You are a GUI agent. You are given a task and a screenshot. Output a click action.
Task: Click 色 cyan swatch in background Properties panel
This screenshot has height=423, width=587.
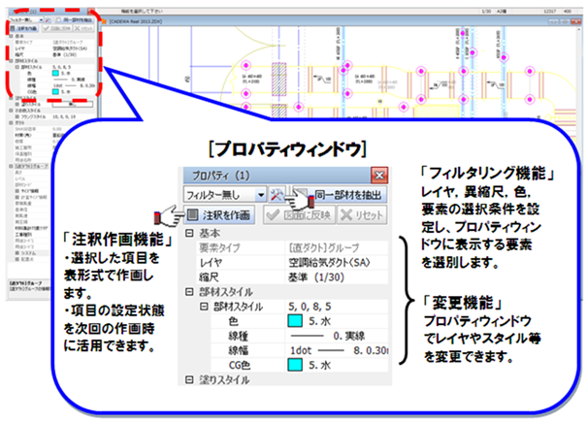tap(55, 73)
